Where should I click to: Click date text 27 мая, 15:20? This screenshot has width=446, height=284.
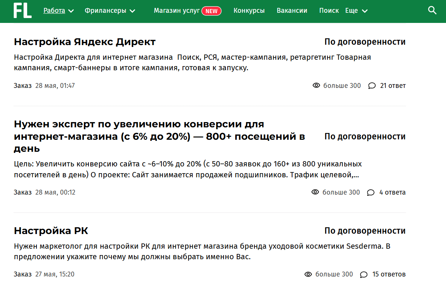[x=55, y=274]
